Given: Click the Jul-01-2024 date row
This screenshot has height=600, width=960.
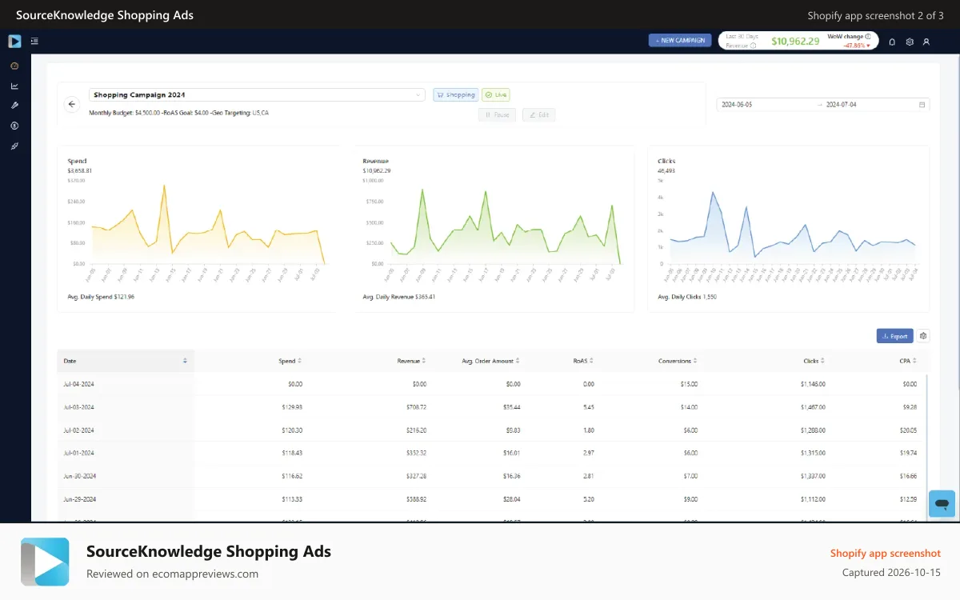Looking at the screenshot, I should pyautogui.click(x=78, y=453).
